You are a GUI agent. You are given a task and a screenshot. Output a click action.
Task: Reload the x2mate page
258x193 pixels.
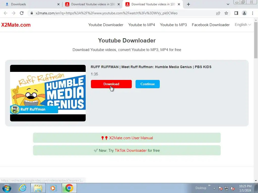point(22,13)
